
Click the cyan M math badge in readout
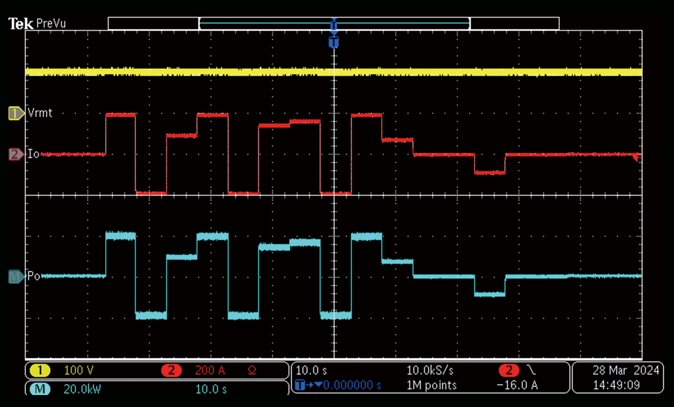40,389
